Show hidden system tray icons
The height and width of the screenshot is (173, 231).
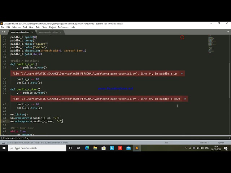[186, 148]
